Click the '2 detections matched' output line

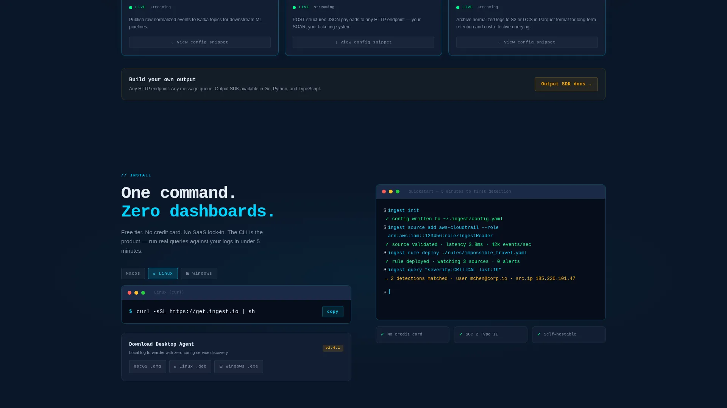[x=480, y=279]
